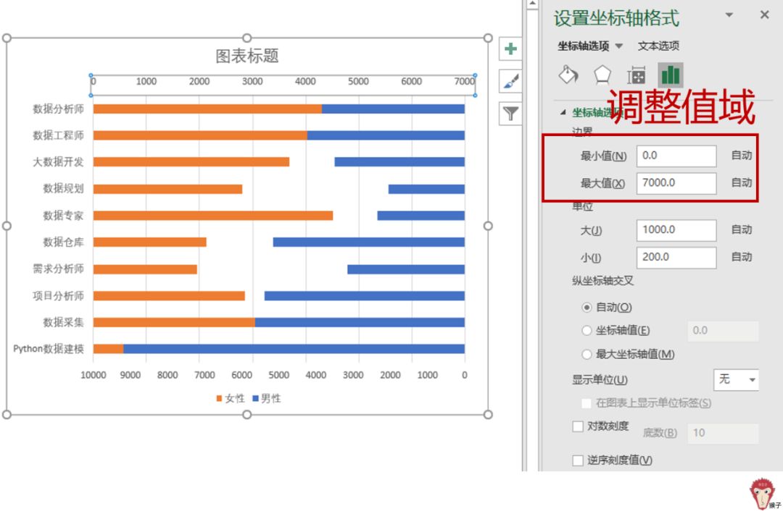Open the 显示单位 dropdown showing 无
This screenshot has width=783, height=511.
(736, 380)
